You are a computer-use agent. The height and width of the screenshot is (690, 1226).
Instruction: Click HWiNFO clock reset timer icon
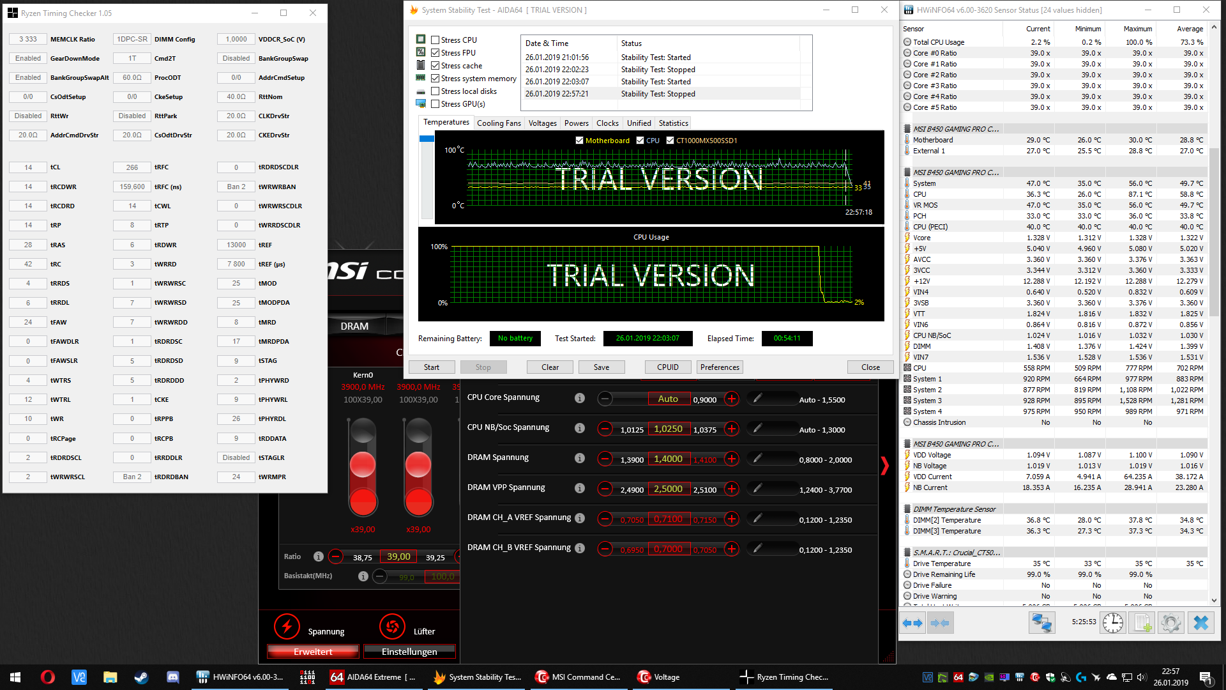1112,623
